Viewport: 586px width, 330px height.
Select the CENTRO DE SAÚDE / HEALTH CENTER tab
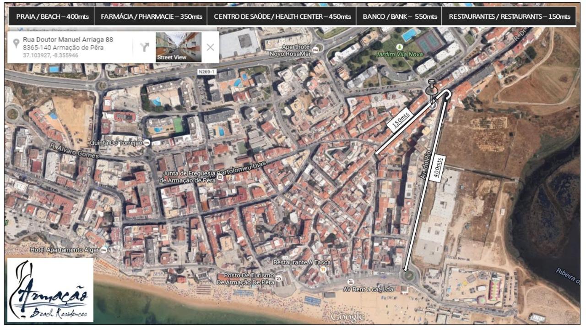click(282, 16)
